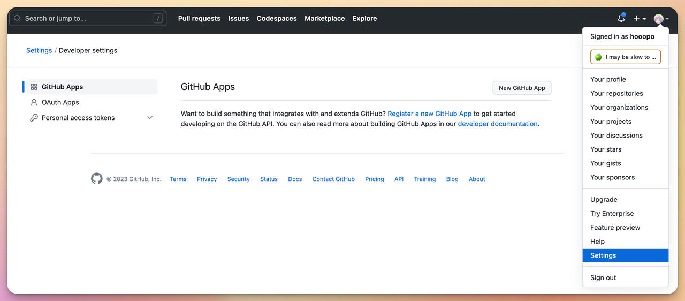Viewport: 685px width, 301px height.
Task: Click the slash shortcut key icon
Action: pyautogui.click(x=158, y=18)
